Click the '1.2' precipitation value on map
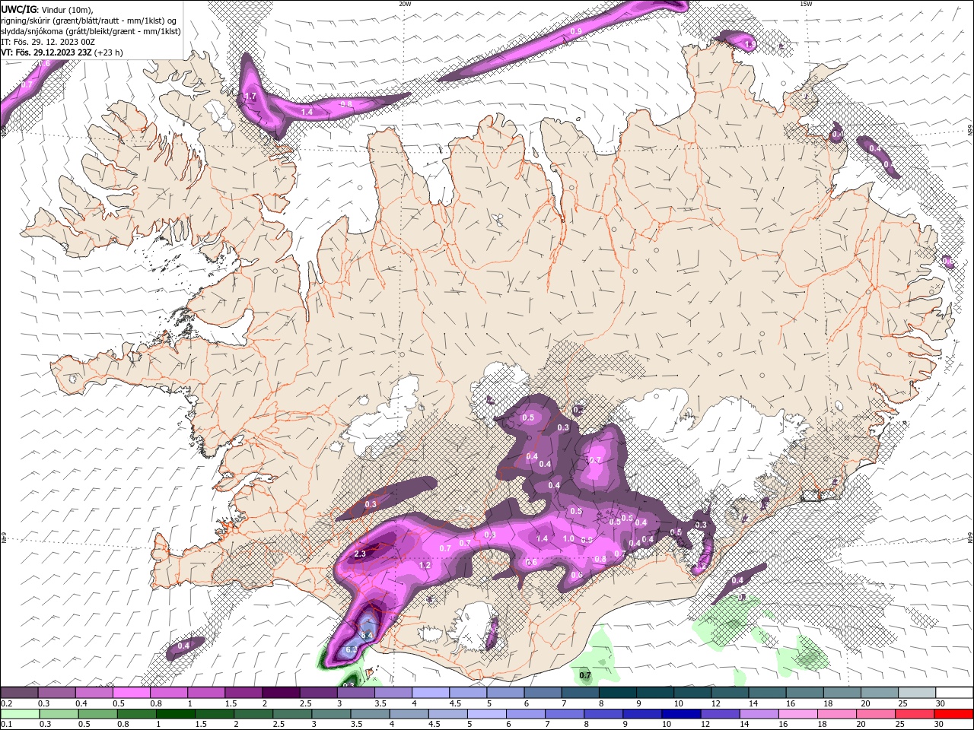The width and height of the screenshot is (974, 730). pos(425,565)
